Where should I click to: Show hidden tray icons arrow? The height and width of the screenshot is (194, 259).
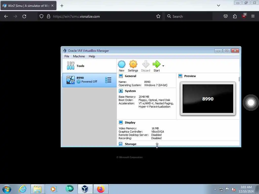pos(215,189)
